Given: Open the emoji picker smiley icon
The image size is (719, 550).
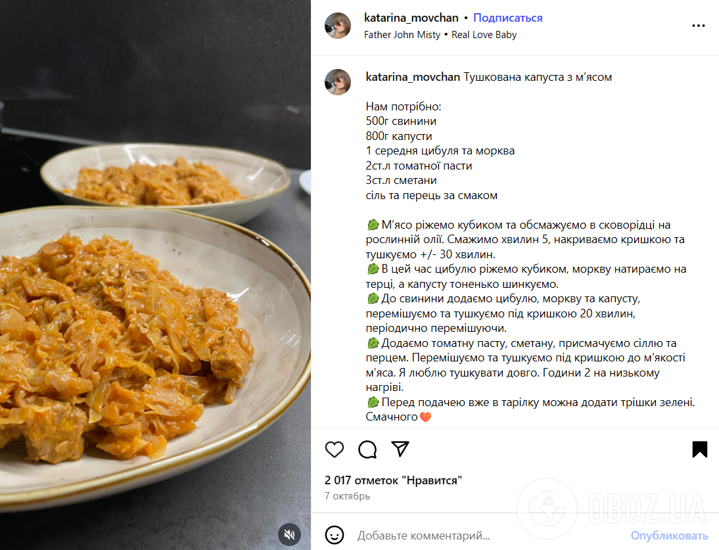Looking at the screenshot, I should 335,535.
